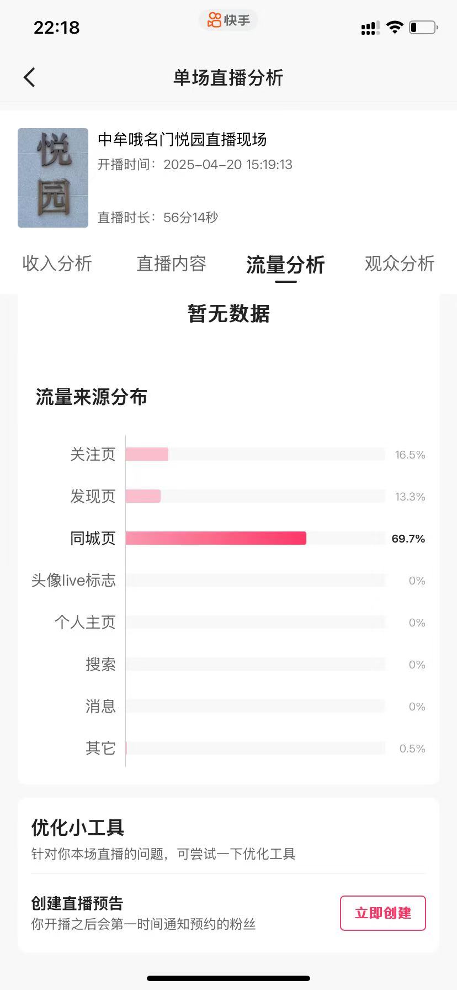Viewport: 457px width, 990px height.
Task: Tap the battery status icon
Action: pyautogui.click(x=423, y=27)
